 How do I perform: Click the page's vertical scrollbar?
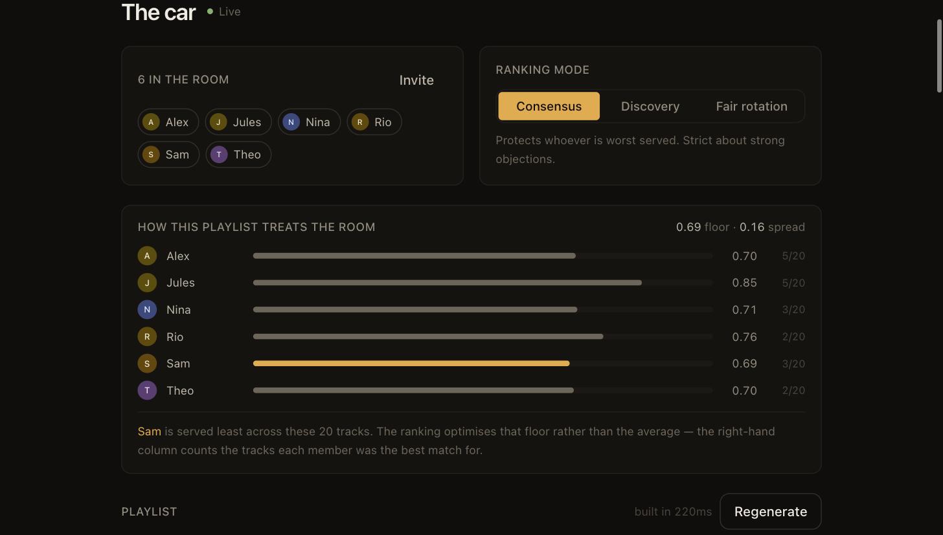(939, 56)
